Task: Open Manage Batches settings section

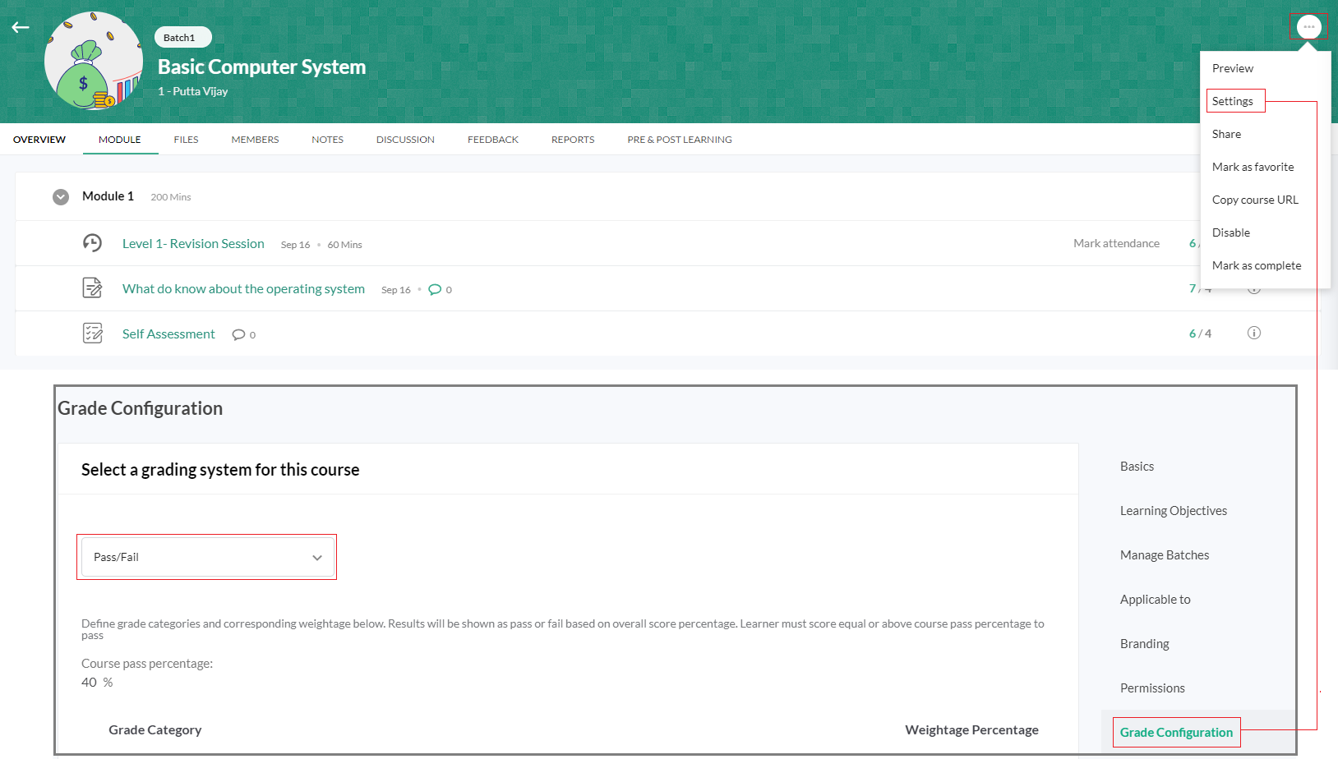Action: [1165, 555]
